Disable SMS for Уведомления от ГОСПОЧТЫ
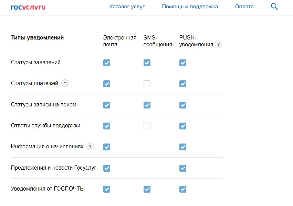The height and width of the screenshot is (206, 293). click(x=147, y=189)
